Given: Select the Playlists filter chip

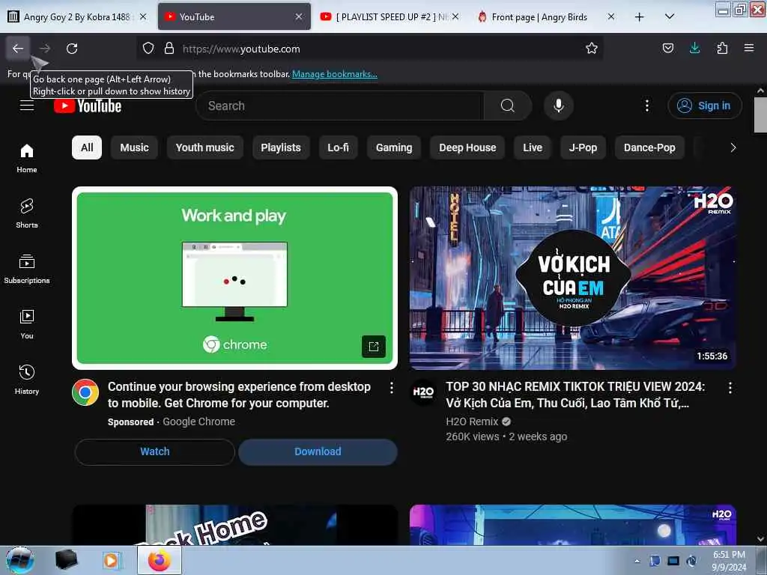Looking at the screenshot, I should [281, 147].
